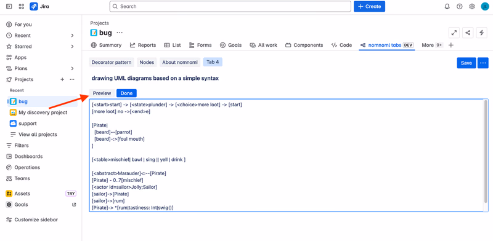Click the Jira logo
This screenshot has width=493, height=241.
(39, 6)
